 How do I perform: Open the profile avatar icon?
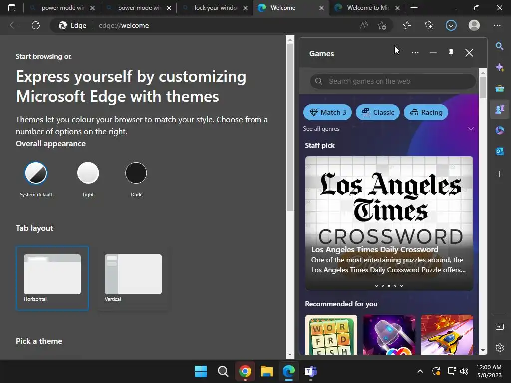pyautogui.click(x=474, y=25)
